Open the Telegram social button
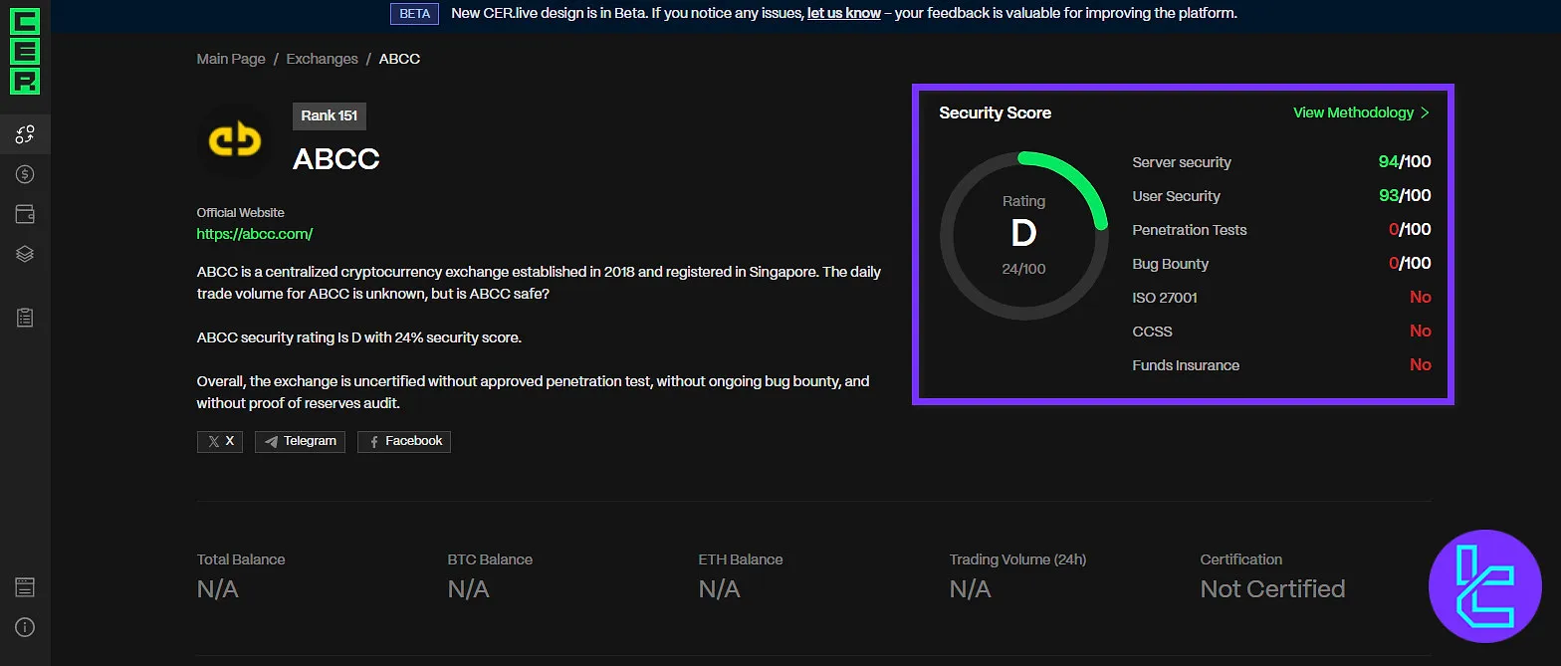Viewport: 1561px width, 666px height. coord(300,441)
